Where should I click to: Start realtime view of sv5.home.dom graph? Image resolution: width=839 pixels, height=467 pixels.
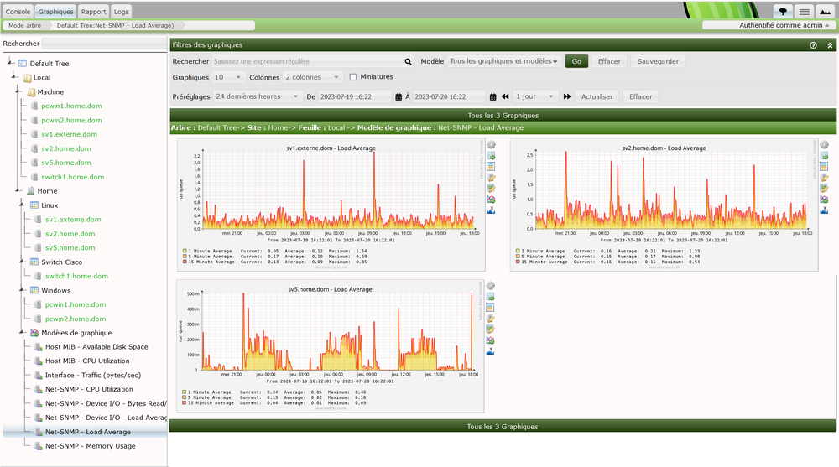490,340
